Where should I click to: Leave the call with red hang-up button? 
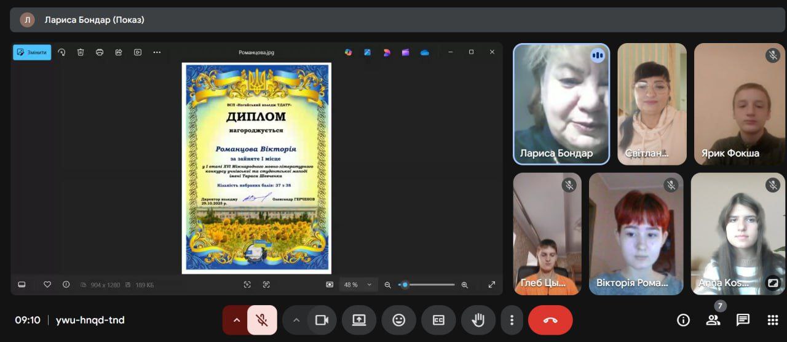click(x=550, y=320)
